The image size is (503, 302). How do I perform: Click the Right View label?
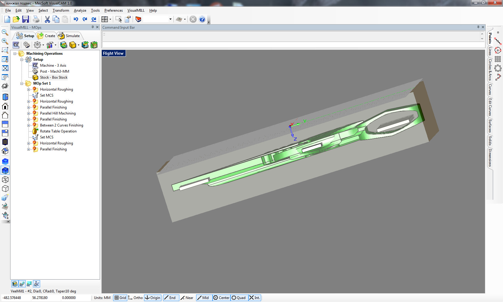coord(113,53)
